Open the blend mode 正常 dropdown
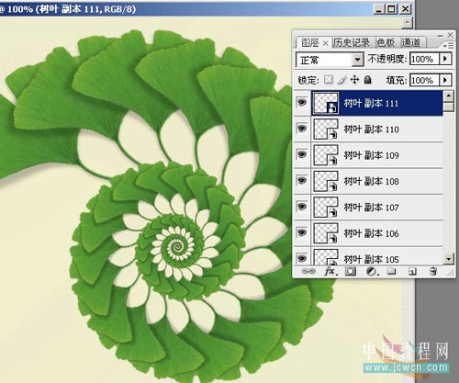This screenshot has width=459, height=383. point(330,60)
